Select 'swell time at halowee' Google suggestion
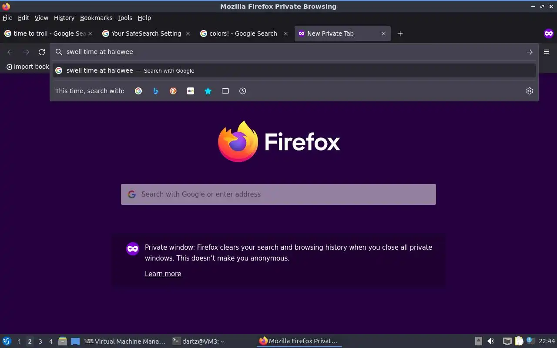The height and width of the screenshot is (348, 557). [294, 70]
